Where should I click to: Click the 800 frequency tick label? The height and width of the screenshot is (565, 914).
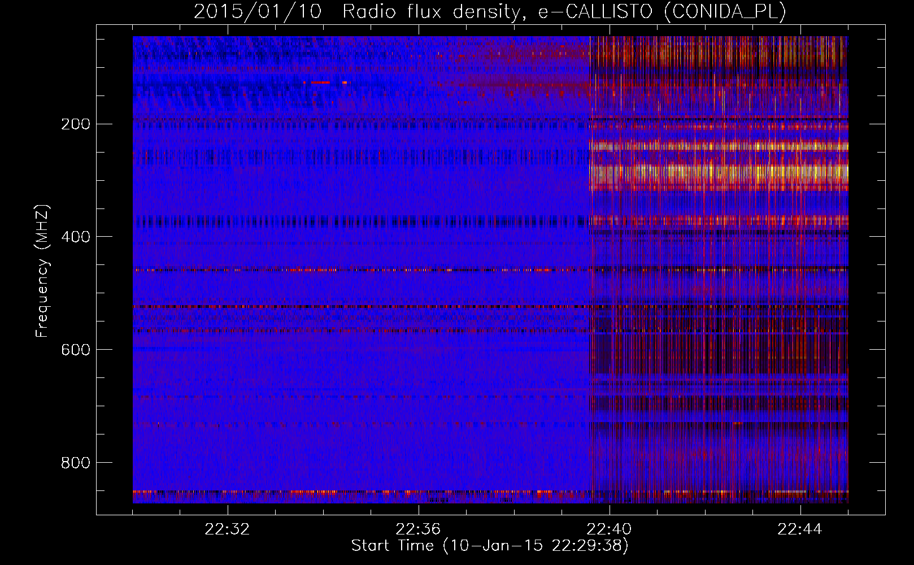pyautogui.click(x=75, y=462)
